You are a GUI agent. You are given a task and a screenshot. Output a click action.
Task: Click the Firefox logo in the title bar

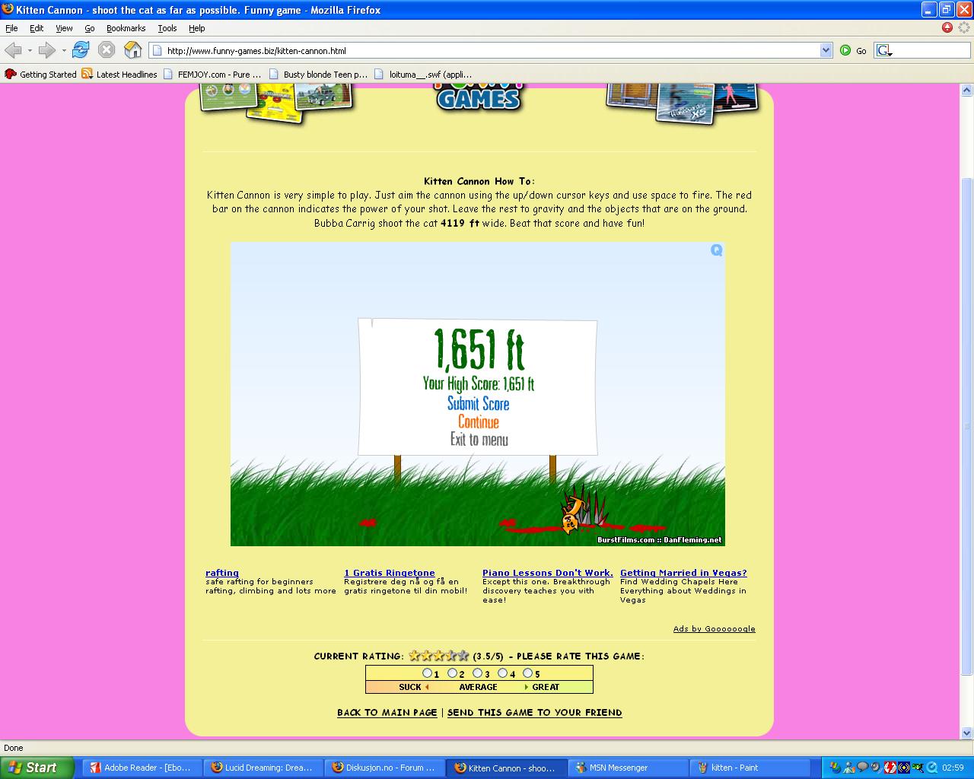tap(8, 9)
